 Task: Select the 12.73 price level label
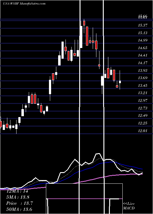click(143, 108)
